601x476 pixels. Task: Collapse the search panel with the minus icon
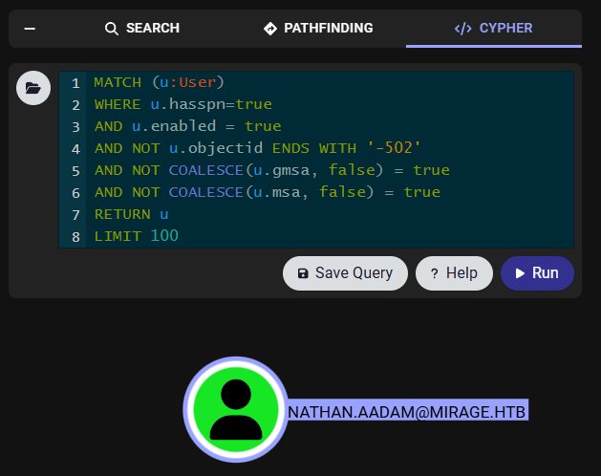[30, 29]
